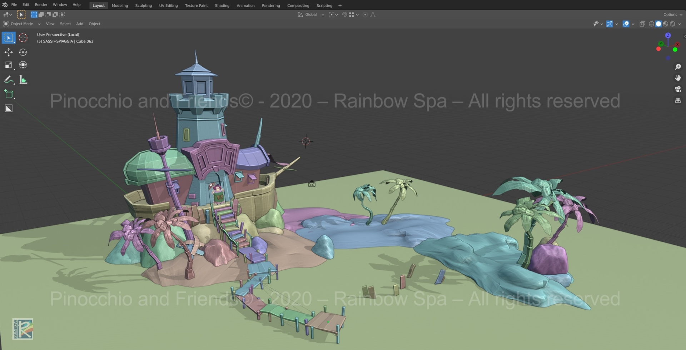Activate the Add Cube tool
Image resolution: width=686 pixels, height=350 pixels.
pos(9,94)
